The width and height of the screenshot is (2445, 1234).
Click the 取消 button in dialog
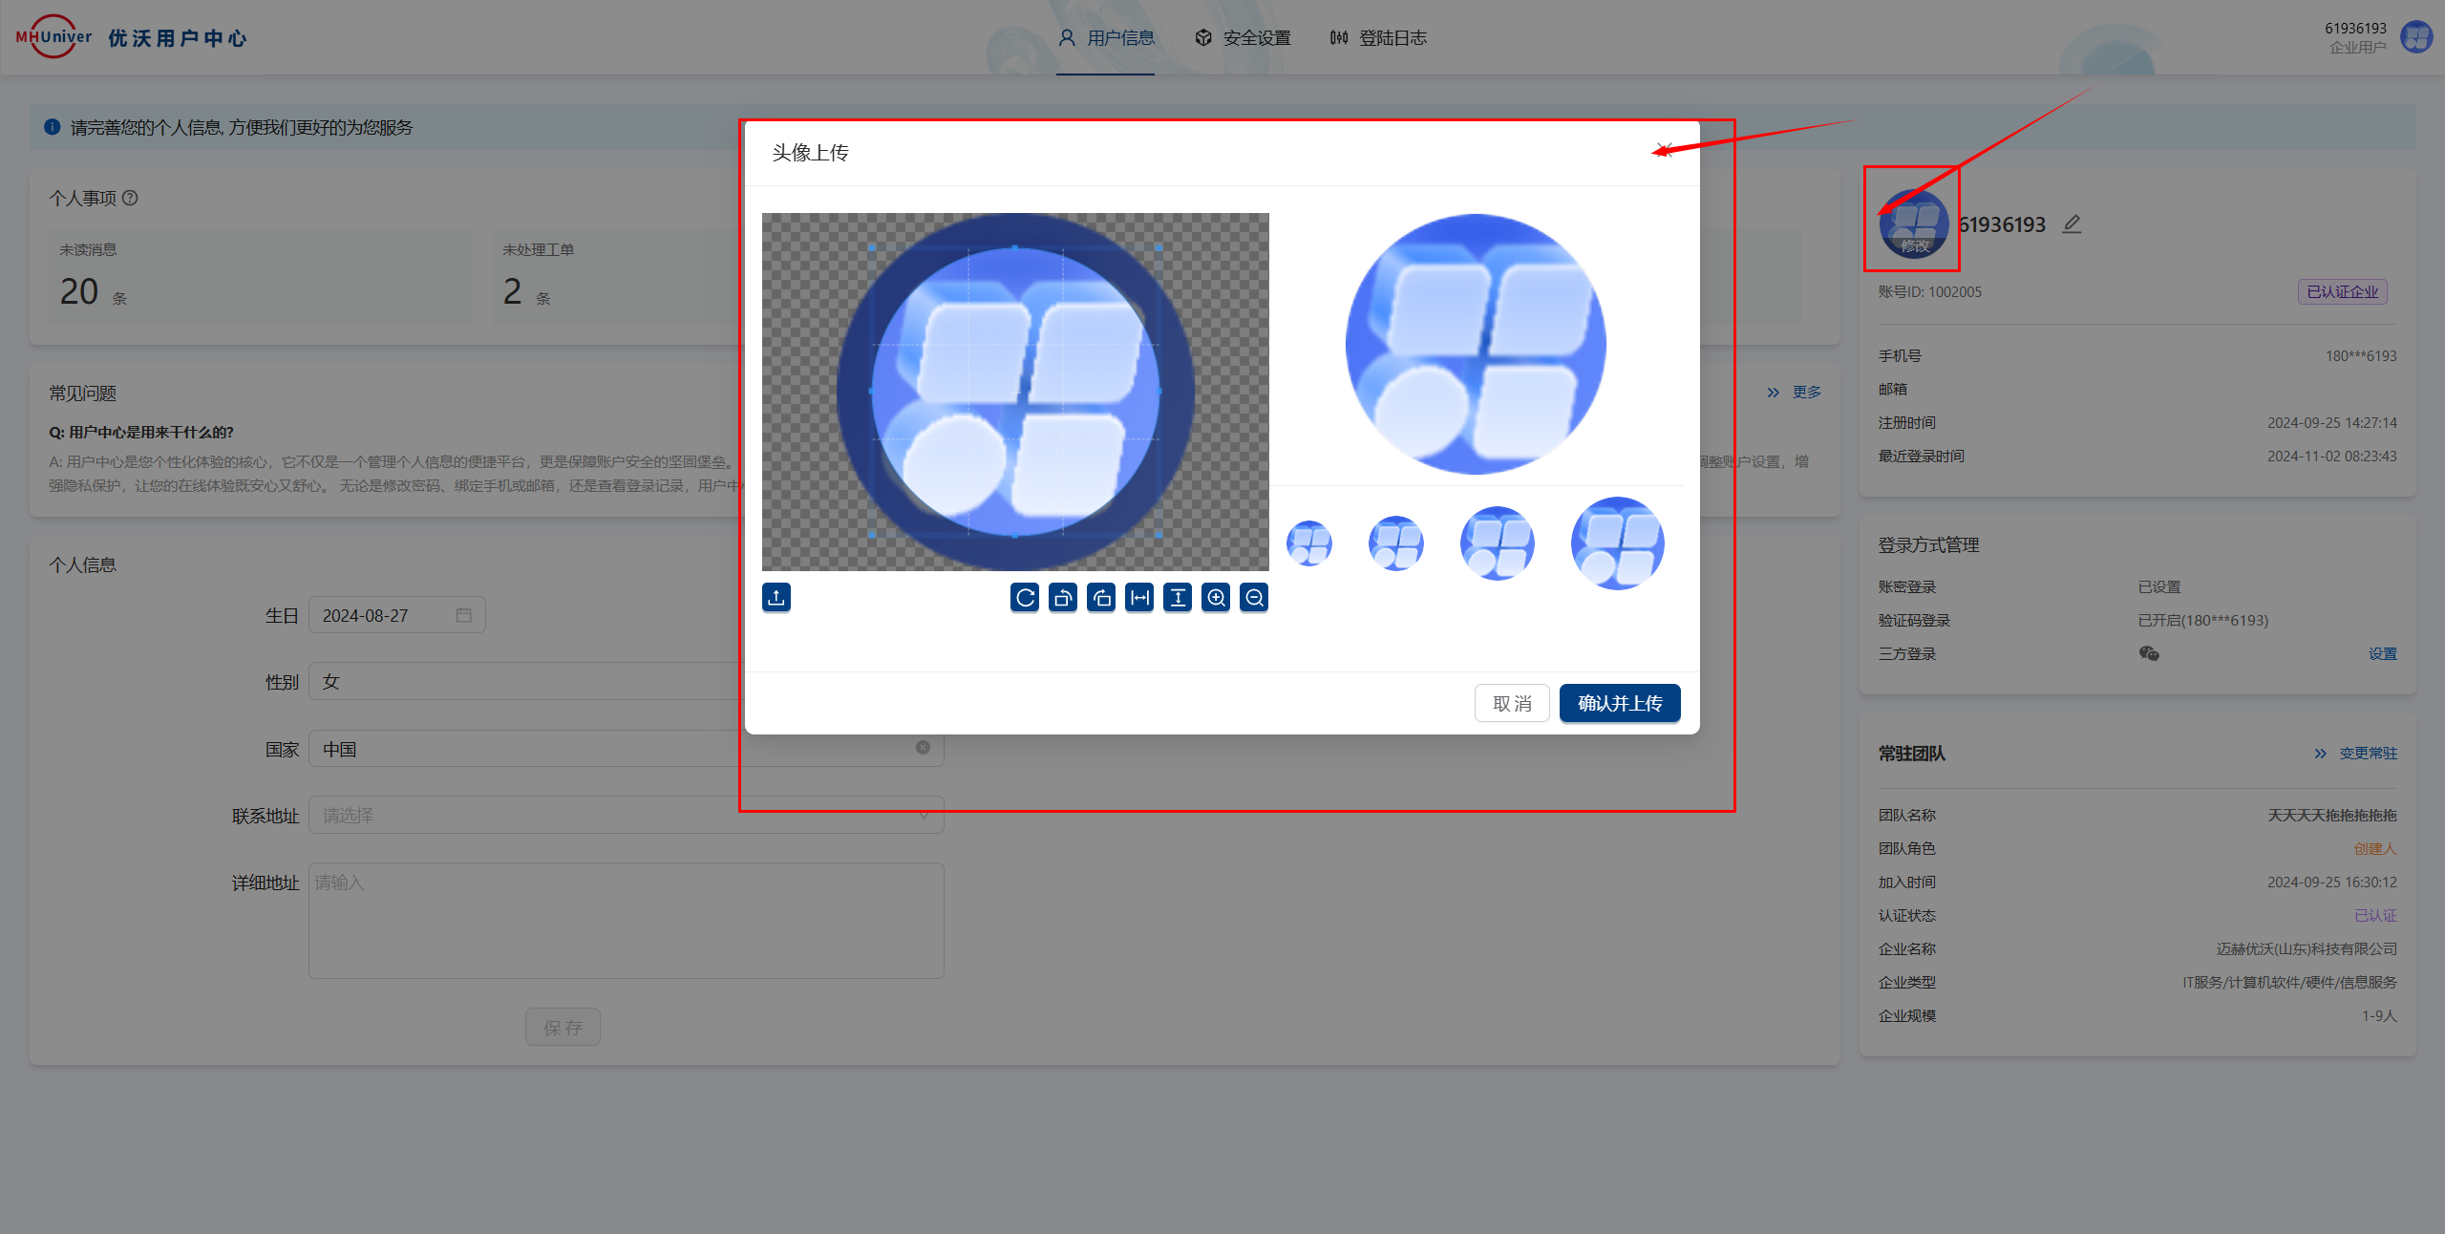[1511, 703]
